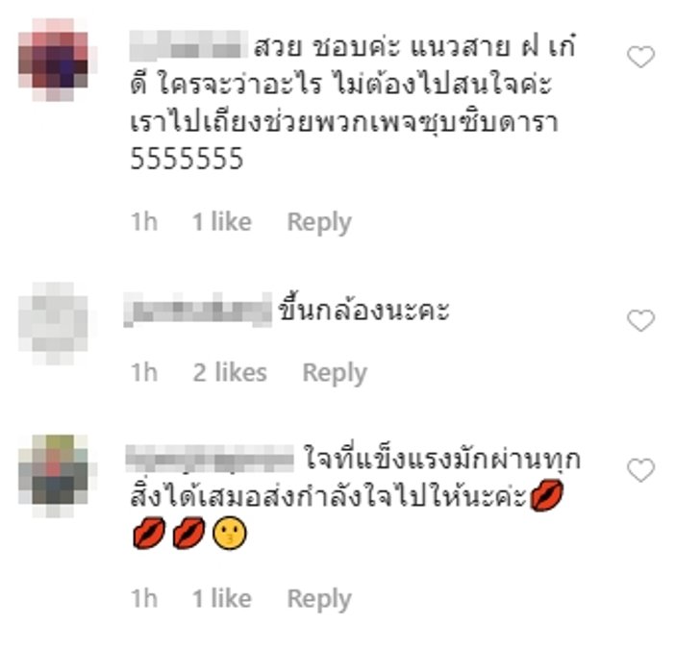Select the comment text ขึ้นกล้องนะคะ

pos(363,310)
